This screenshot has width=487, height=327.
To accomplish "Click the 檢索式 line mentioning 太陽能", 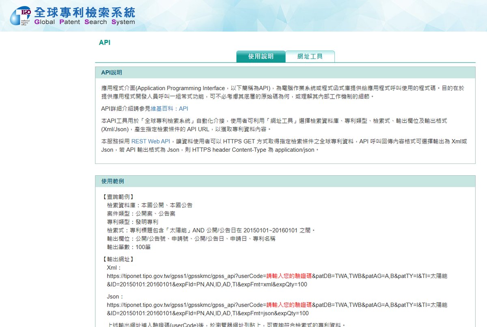I will pos(211,230).
